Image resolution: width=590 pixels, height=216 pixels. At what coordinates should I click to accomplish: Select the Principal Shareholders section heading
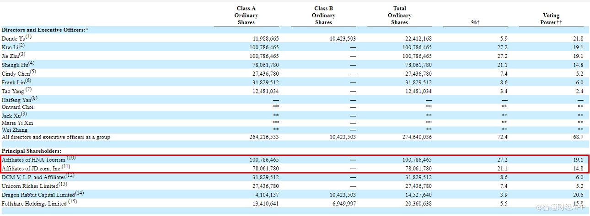[x=32, y=151]
